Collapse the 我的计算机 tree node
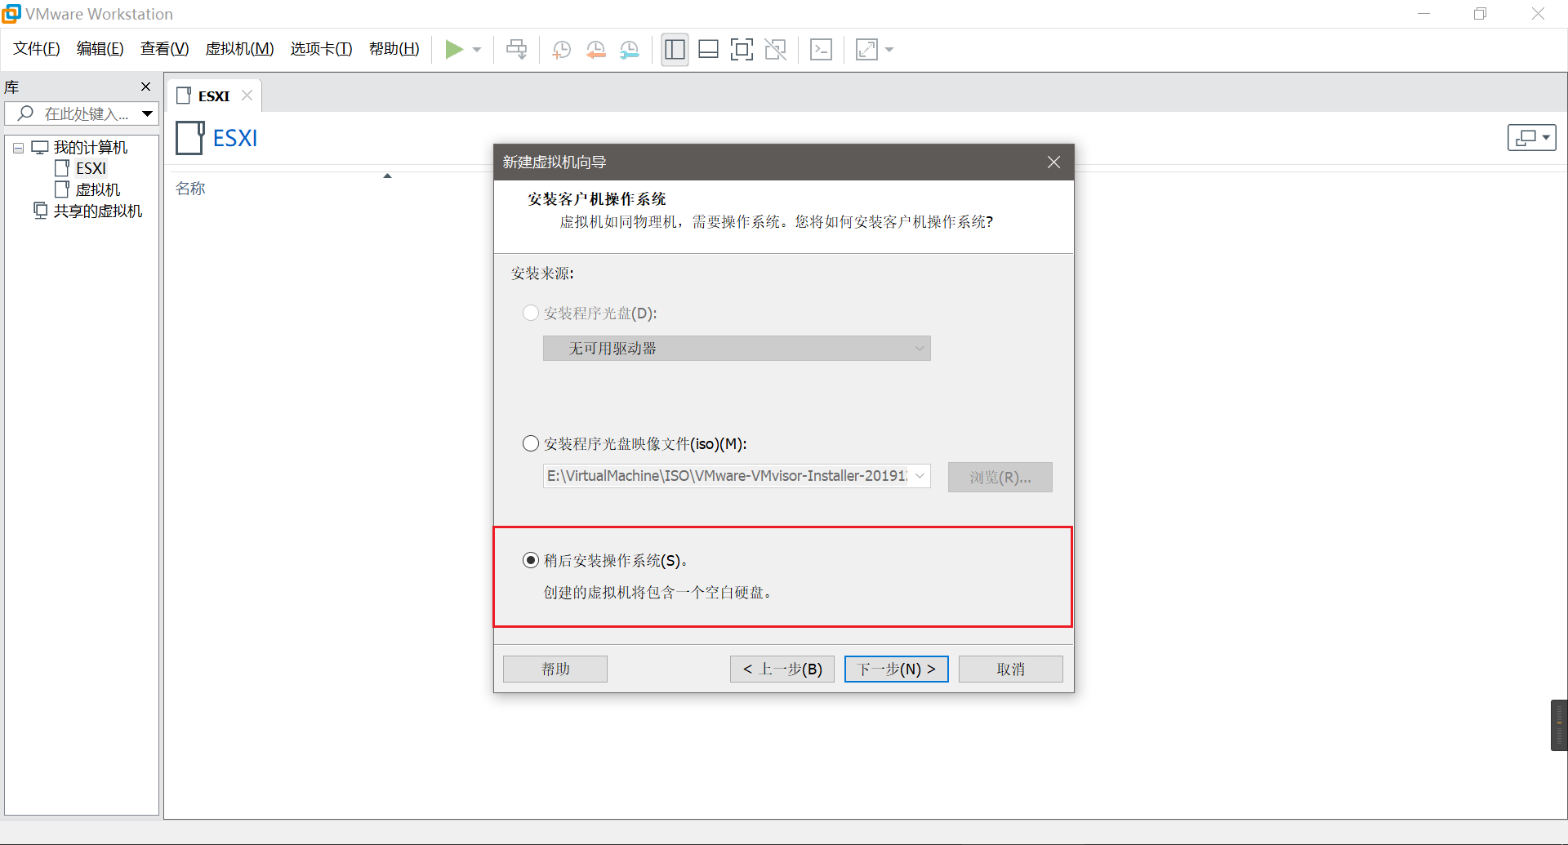Viewport: 1568px width, 845px height. 18,148
